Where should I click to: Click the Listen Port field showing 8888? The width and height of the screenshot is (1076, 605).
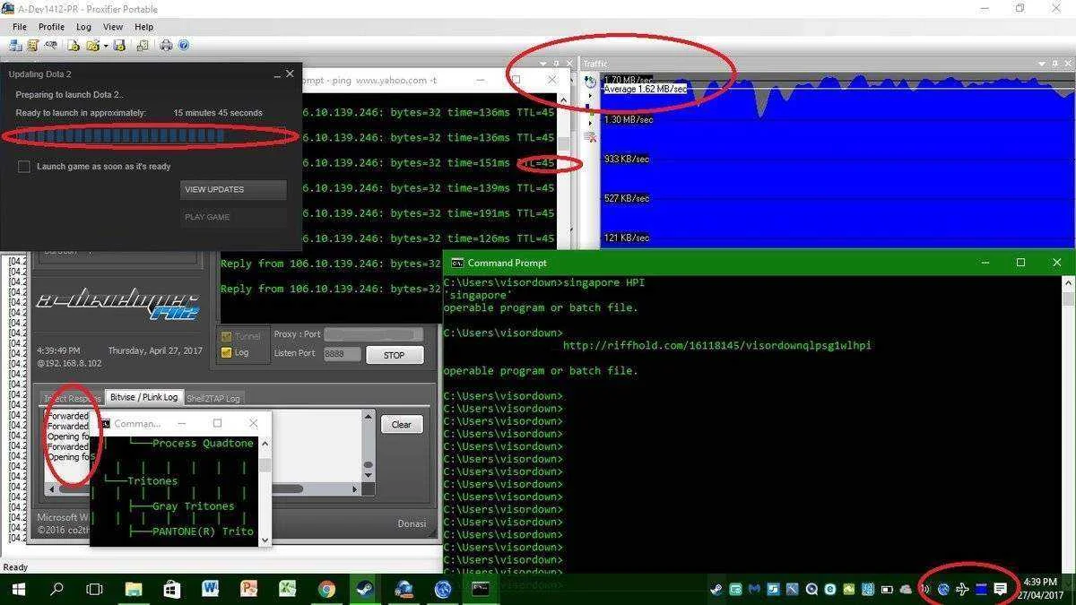click(341, 354)
